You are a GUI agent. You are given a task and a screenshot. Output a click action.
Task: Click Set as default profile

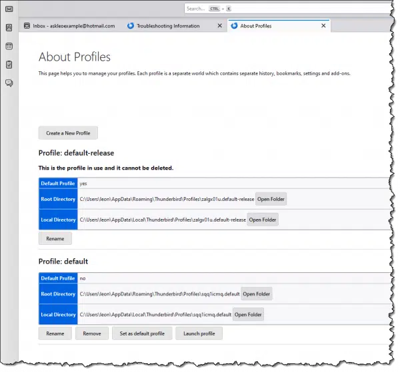point(142,333)
